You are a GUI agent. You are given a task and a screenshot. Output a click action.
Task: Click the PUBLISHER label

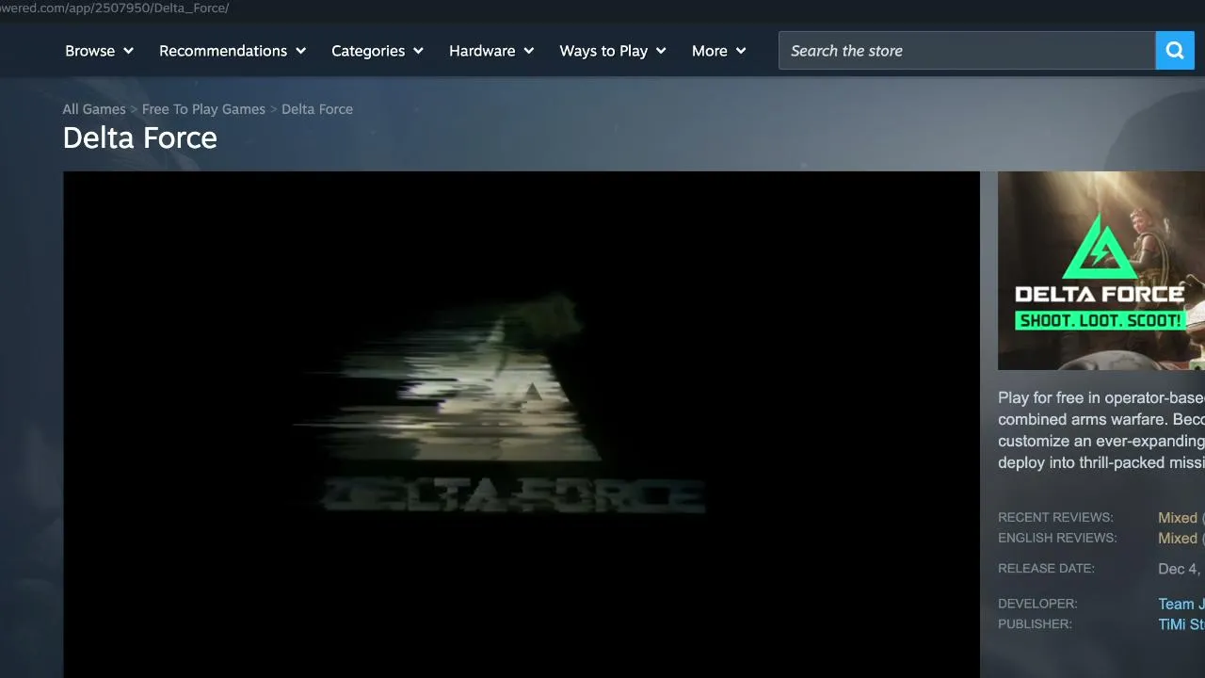pos(1035,624)
